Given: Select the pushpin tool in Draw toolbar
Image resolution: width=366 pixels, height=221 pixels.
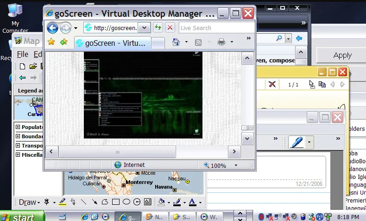Looking at the screenshot, I should 47,202.
